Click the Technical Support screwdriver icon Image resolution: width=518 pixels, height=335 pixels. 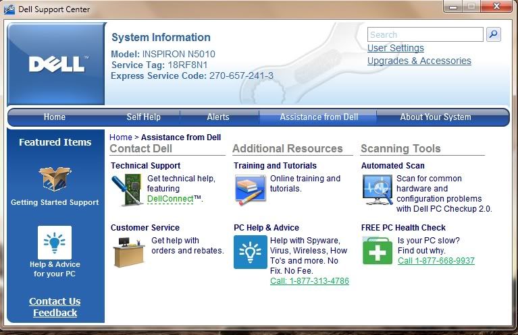[127, 190]
